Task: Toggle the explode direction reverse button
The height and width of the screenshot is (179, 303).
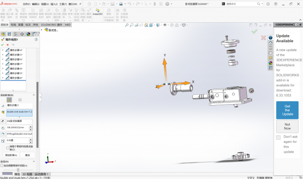Action: pos(3,121)
